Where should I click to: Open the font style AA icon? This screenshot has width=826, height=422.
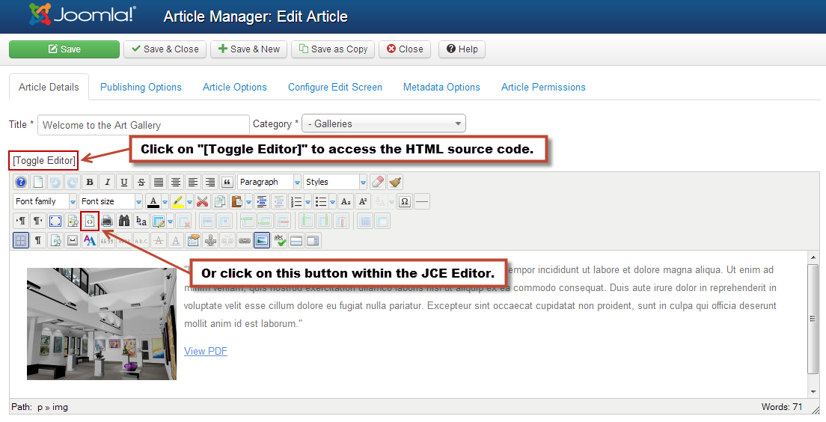(90, 241)
